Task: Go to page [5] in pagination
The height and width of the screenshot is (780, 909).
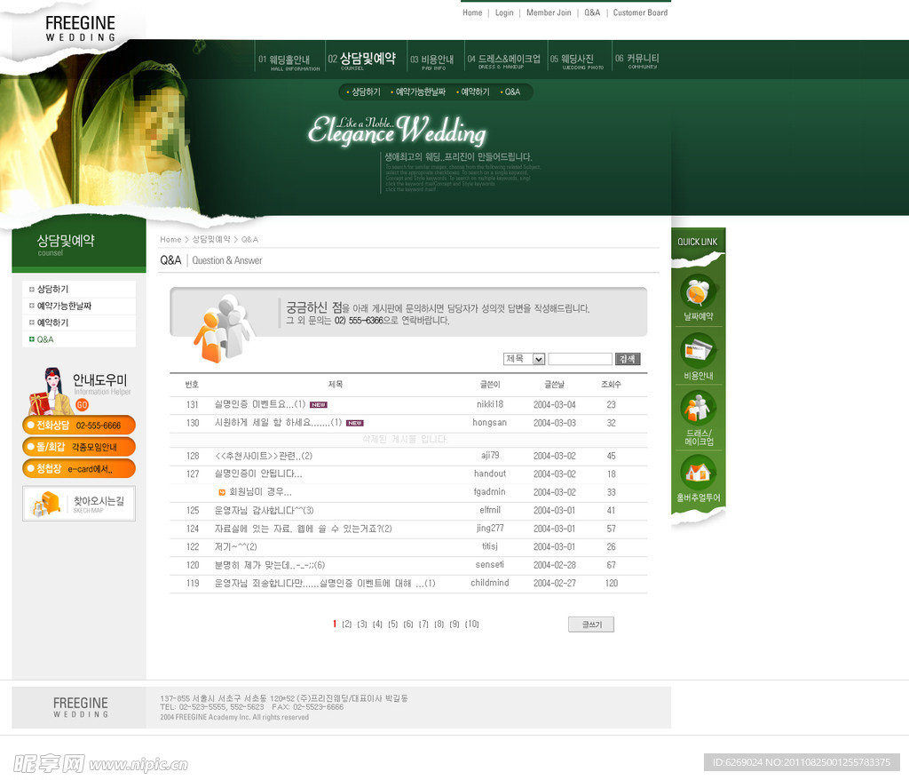Action: point(393,624)
